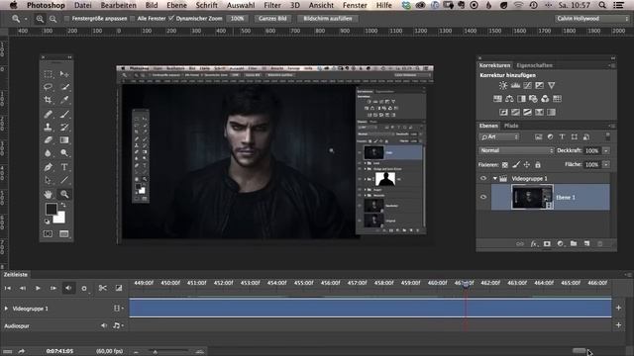Select the Hand tool
Screen dimensions: 634x356
click(49, 194)
